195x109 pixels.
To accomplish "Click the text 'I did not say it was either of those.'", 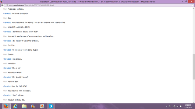I will 25,41.
